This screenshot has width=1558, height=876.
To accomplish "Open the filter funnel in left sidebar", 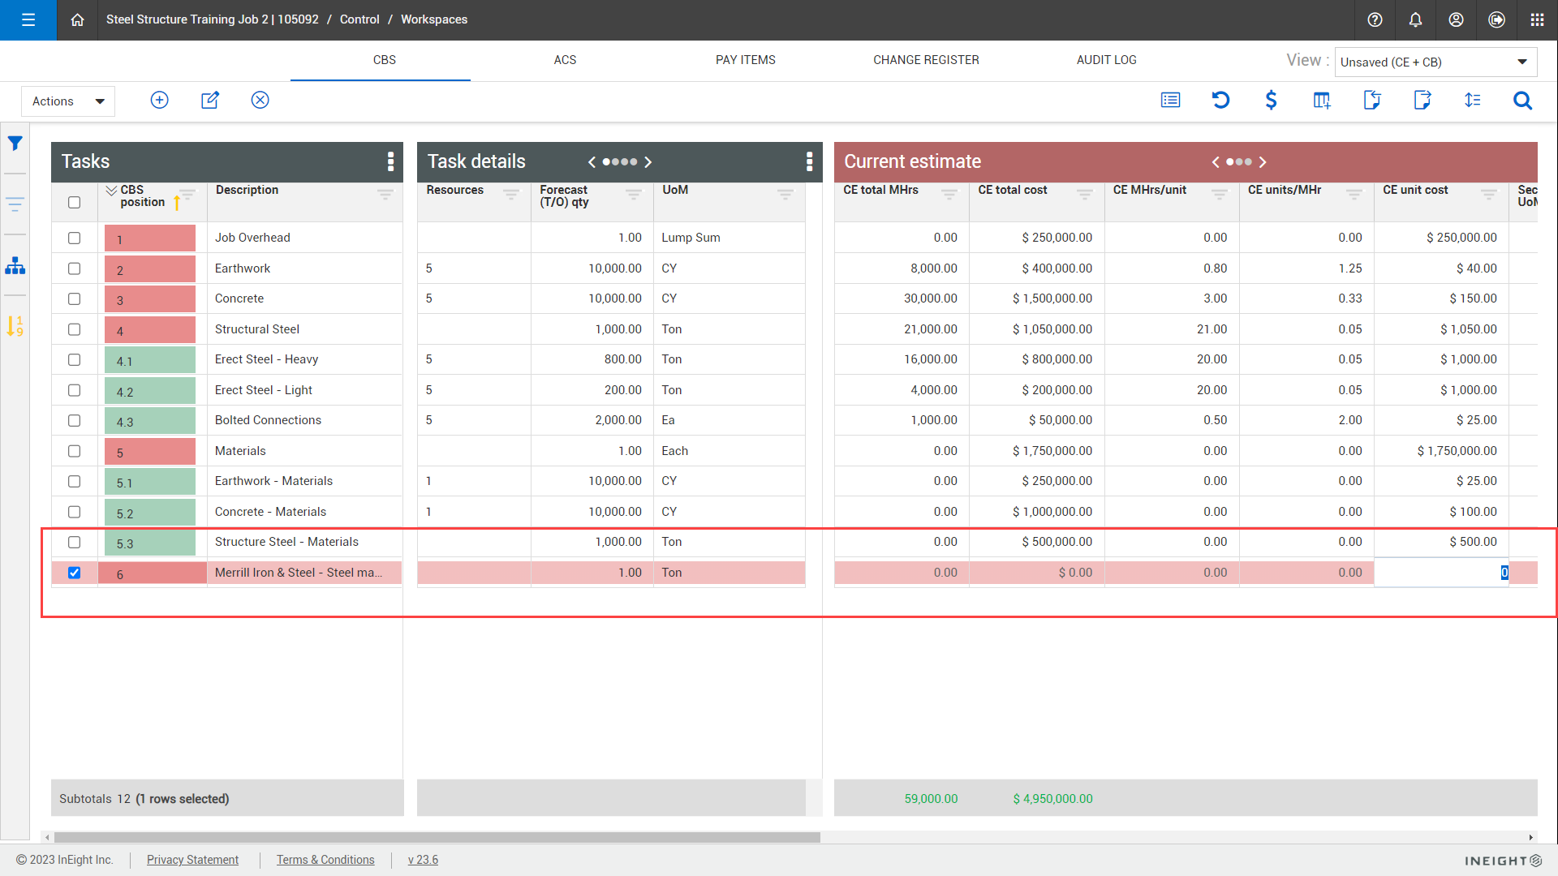I will tap(15, 144).
